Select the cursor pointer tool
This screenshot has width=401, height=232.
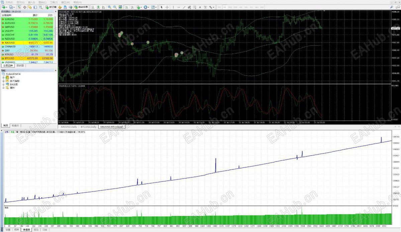point(162,7)
